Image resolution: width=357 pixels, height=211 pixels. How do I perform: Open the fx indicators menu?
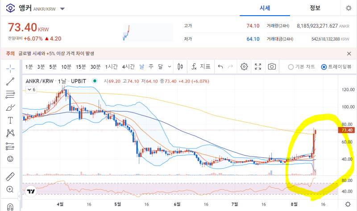click(x=201, y=67)
